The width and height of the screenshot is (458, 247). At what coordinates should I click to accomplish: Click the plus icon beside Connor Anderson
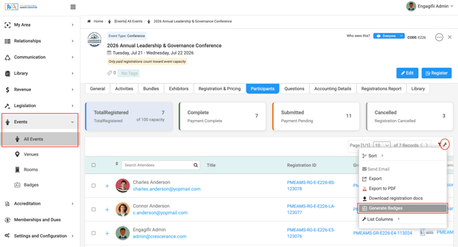(107, 209)
